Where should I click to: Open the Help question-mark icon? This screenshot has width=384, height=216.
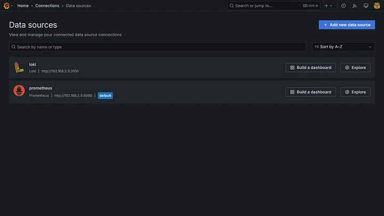[343, 6]
